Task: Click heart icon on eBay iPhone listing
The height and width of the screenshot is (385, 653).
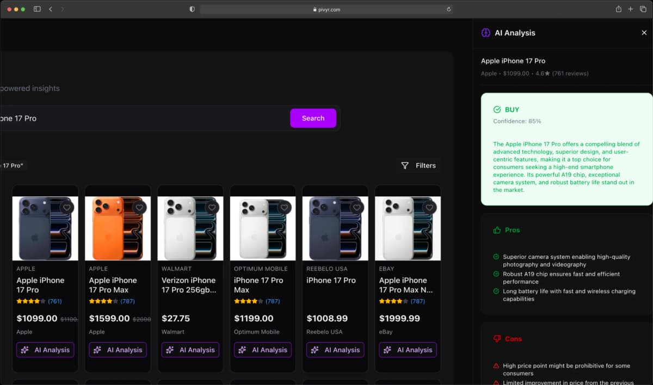Action: pyautogui.click(x=429, y=207)
